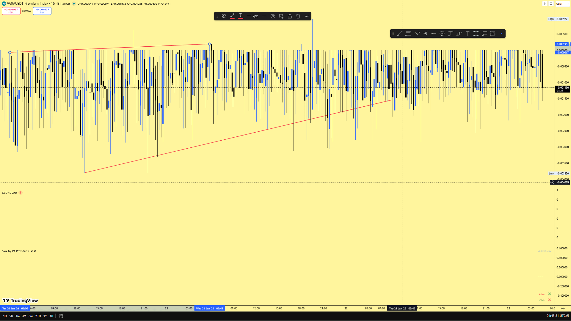Select the rectangle shape tool

(476, 34)
